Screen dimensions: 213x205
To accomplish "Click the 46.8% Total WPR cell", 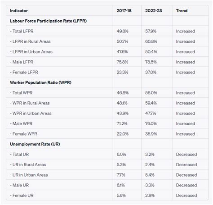I will coord(123,93).
